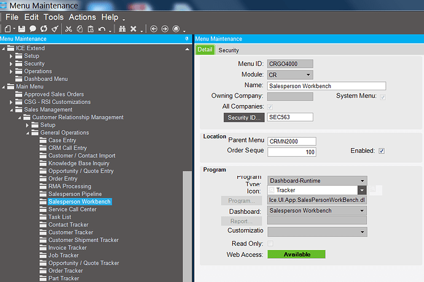Image resolution: width=424 pixels, height=282 pixels.
Task: Select Opportunity / Quote Entry in tree
Action: [x=81, y=171]
